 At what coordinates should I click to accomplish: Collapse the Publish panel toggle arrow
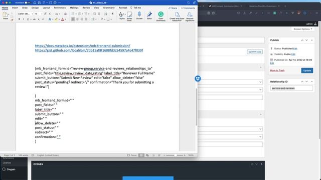point(312,40)
